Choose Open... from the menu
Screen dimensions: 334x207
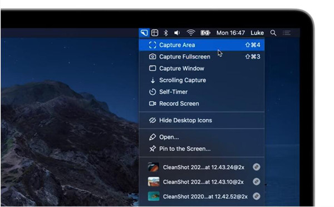[x=202, y=137]
